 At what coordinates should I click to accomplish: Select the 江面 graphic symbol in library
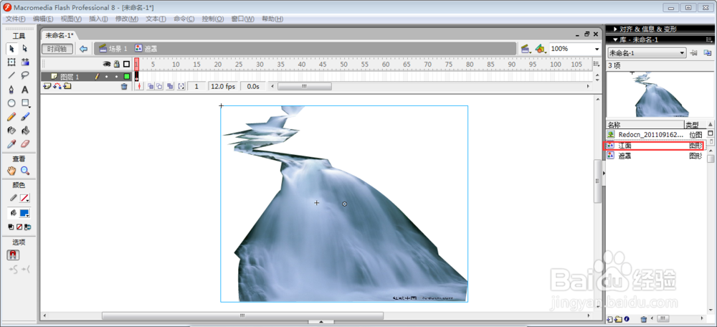[655, 146]
